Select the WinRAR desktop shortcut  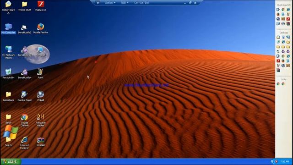tap(41, 142)
